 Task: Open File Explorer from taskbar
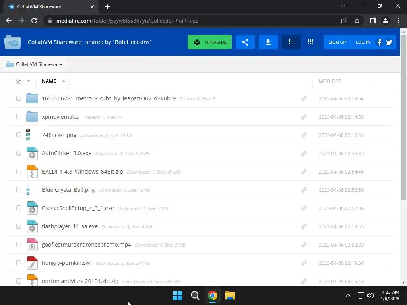pyautogui.click(x=230, y=295)
